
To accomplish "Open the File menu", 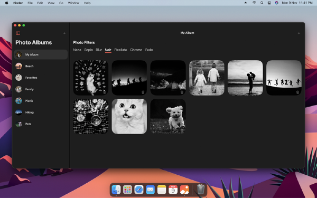I will click(x=30, y=3).
